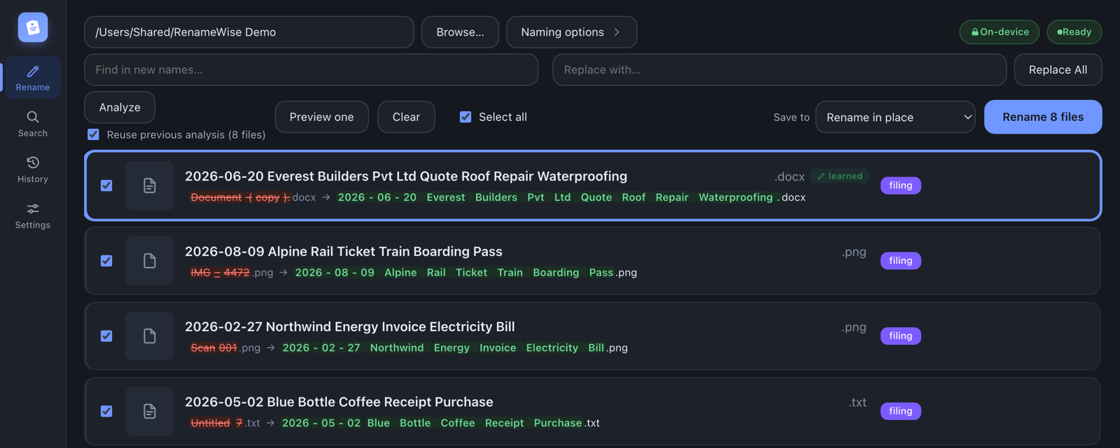Screen dimensions: 1120x448
Task: Click the Find in new names field
Action: pyautogui.click(x=311, y=70)
